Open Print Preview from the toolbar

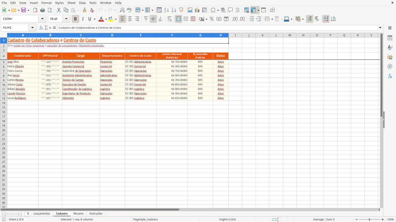tap(50, 10)
